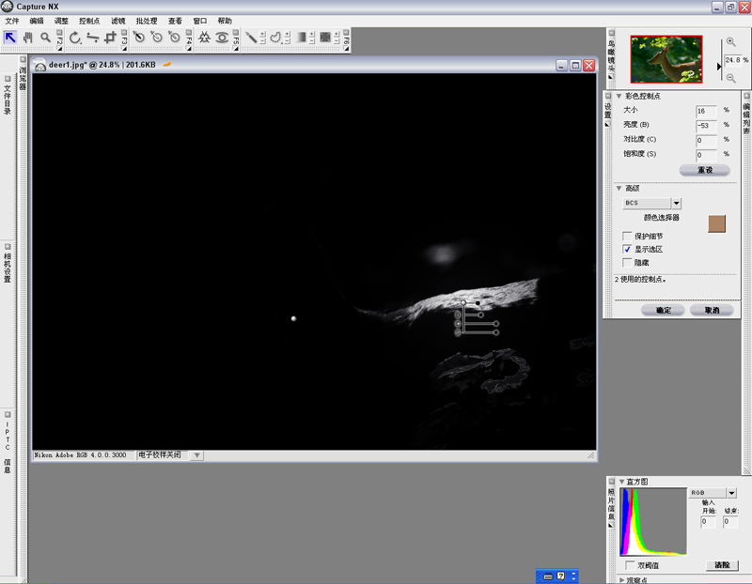Collapse the 高级 section
The width and height of the screenshot is (752, 584).
tap(619, 189)
